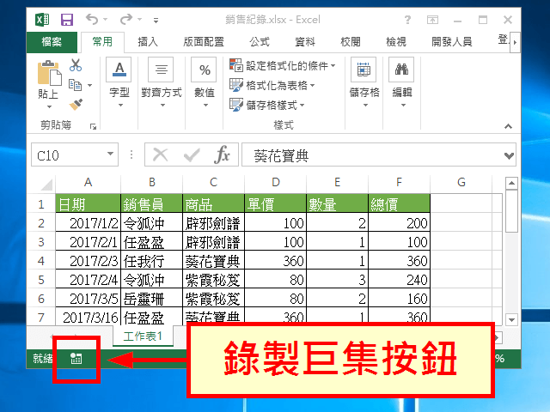
Task: Activate the Format Painter brush
Action: 76,105
